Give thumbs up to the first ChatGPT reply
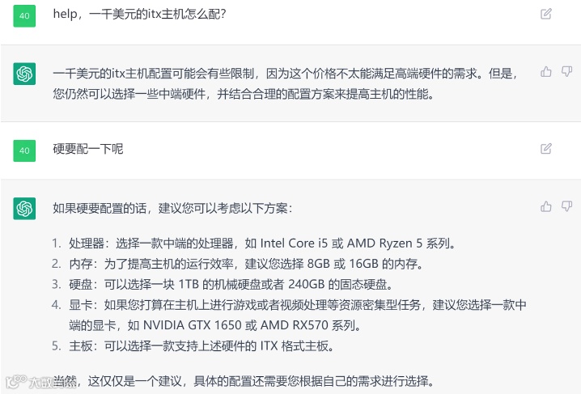Image resolution: width=581 pixels, height=394 pixels. [x=545, y=71]
